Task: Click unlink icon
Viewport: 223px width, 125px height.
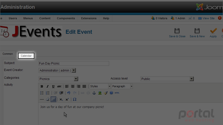Action: pyautogui.click(x=88, y=93)
